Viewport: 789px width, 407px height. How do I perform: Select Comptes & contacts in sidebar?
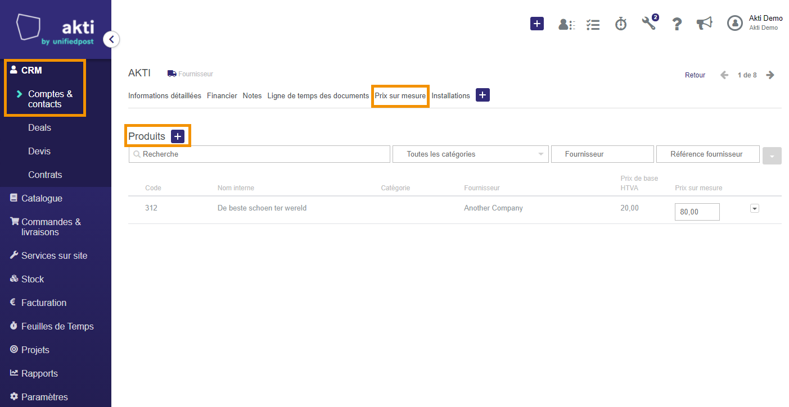point(50,99)
